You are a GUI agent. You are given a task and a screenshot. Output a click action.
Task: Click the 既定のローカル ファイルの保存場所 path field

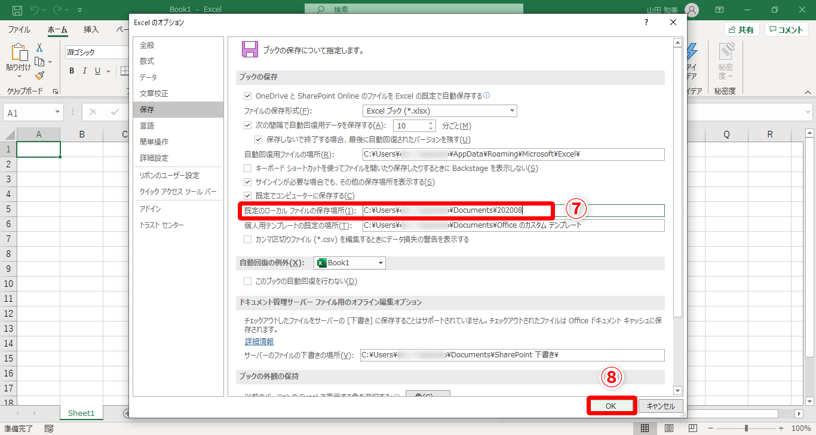(514, 210)
